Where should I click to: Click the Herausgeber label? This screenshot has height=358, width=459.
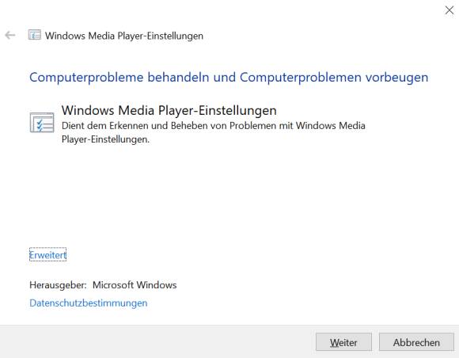[x=58, y=285]
